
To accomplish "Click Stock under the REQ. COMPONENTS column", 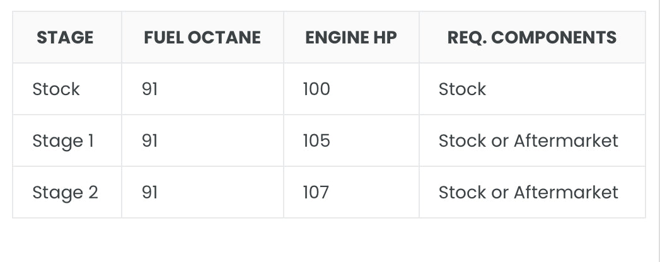I will [462, 89].
